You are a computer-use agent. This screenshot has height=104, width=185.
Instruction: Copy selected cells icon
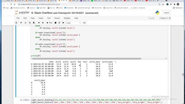tap(30, 23)
